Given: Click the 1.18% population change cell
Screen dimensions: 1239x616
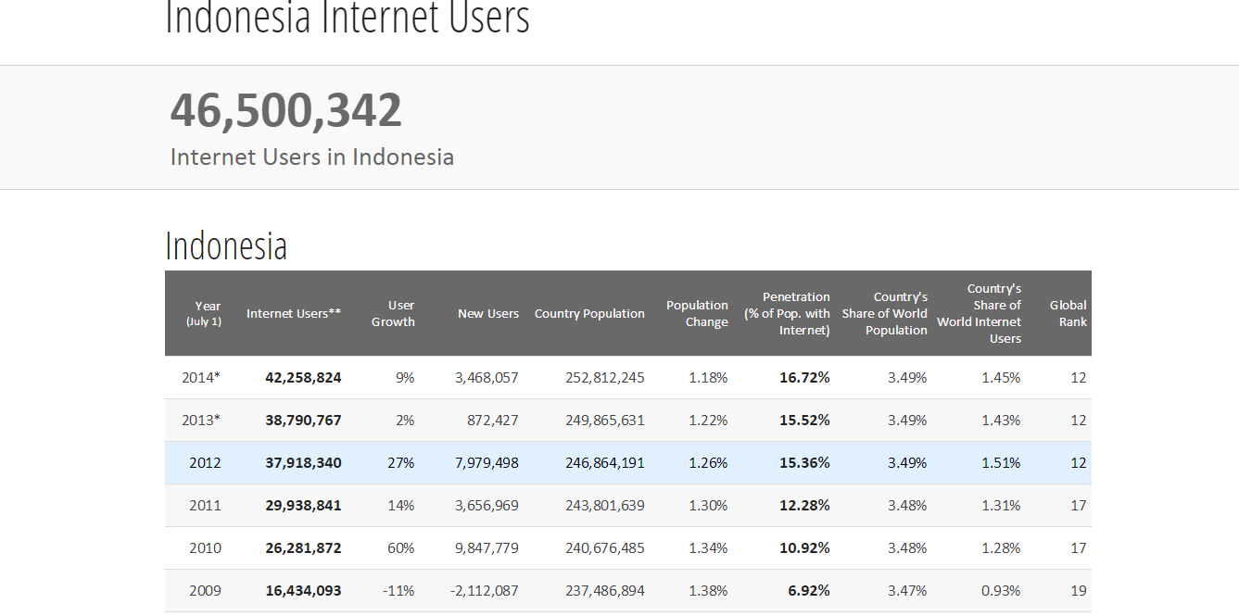Looking at the screenshot, I should [708, 377].
